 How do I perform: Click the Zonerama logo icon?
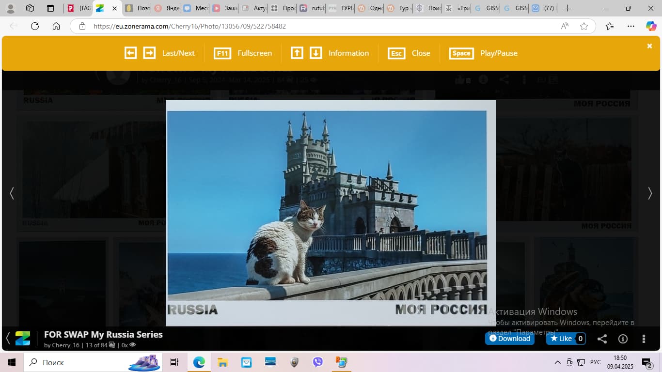coord(23,338)
